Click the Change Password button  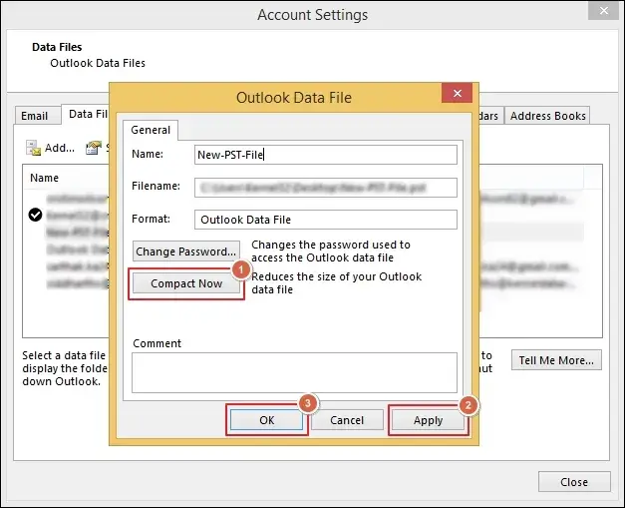coord(186,252)
